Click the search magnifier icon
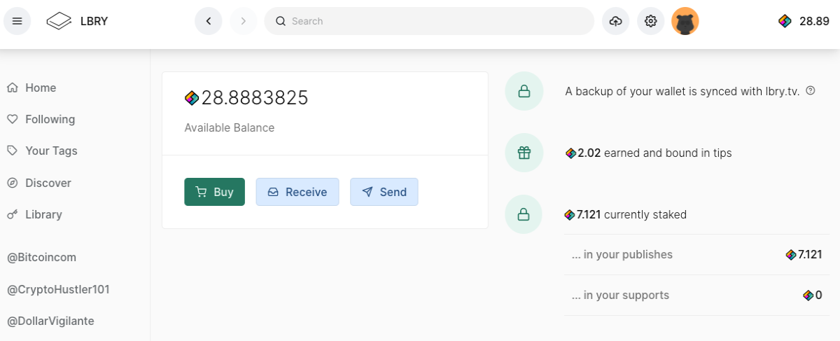840x341 pixels. tap(281, 21)
